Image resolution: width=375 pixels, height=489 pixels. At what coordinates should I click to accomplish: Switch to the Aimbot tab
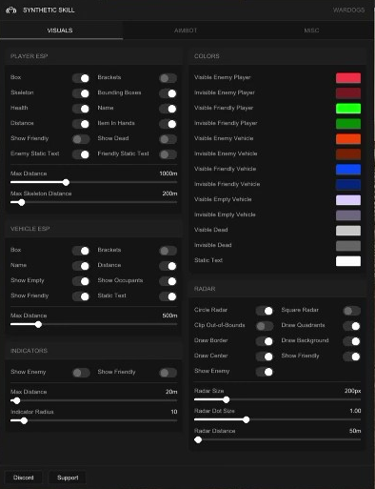186,31
